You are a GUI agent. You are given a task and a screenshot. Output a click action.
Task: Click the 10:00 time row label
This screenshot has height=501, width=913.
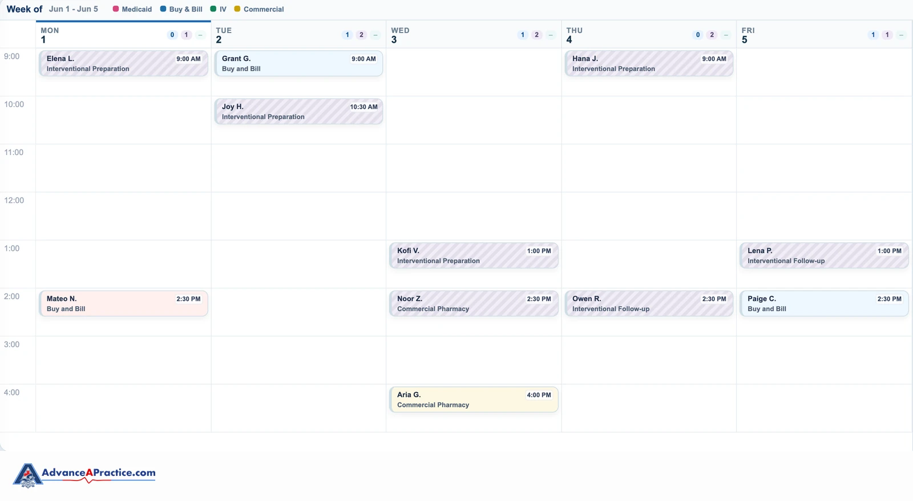pyautogui.click(x=14, y=104)
